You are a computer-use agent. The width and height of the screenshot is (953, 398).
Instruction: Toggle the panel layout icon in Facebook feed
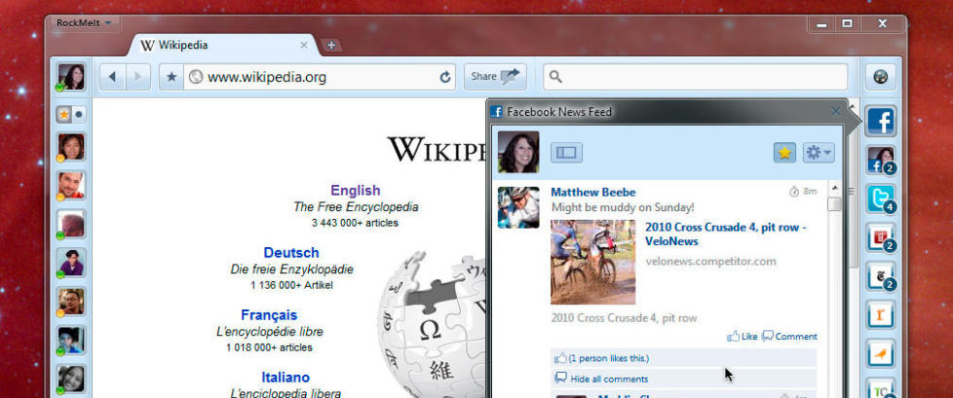[x=566, y=153]
